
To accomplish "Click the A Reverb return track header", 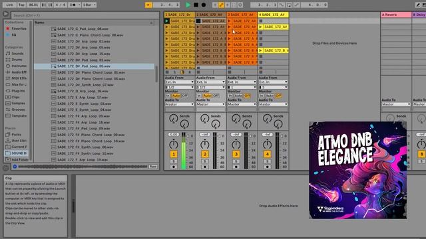I will click(396, 15).
